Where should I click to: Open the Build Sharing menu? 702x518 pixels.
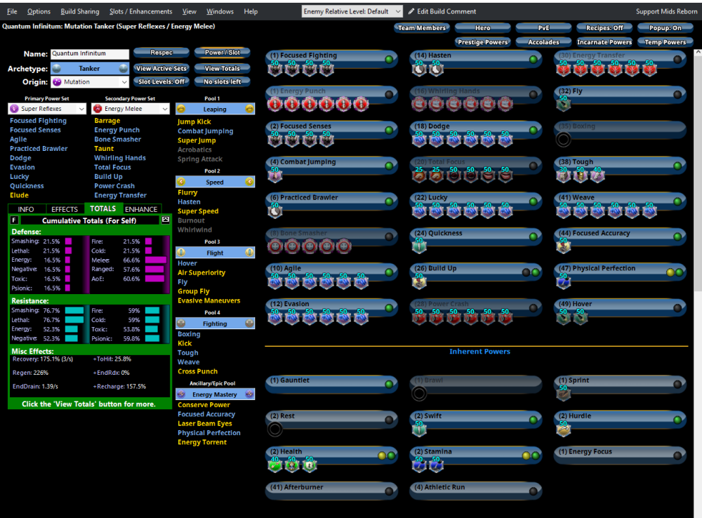coord(79,11)
